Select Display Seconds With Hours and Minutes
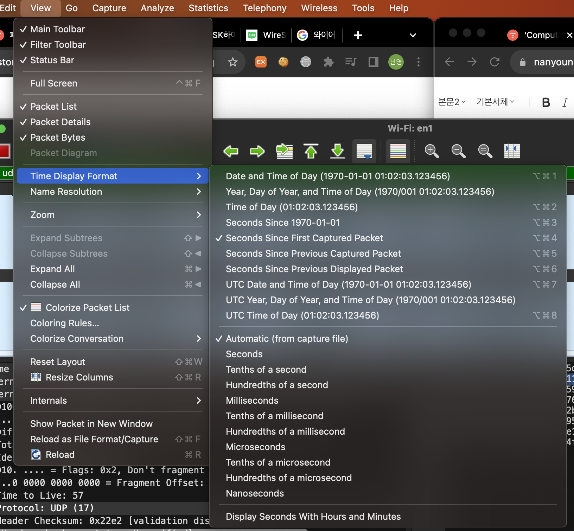 388,517
